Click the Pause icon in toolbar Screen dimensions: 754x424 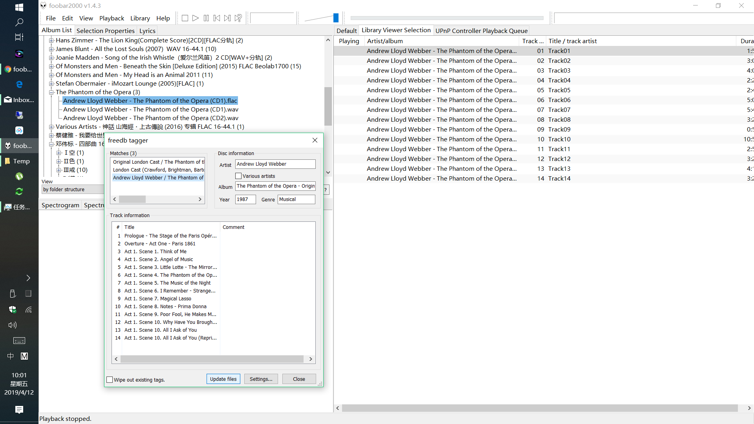[206, 18]
